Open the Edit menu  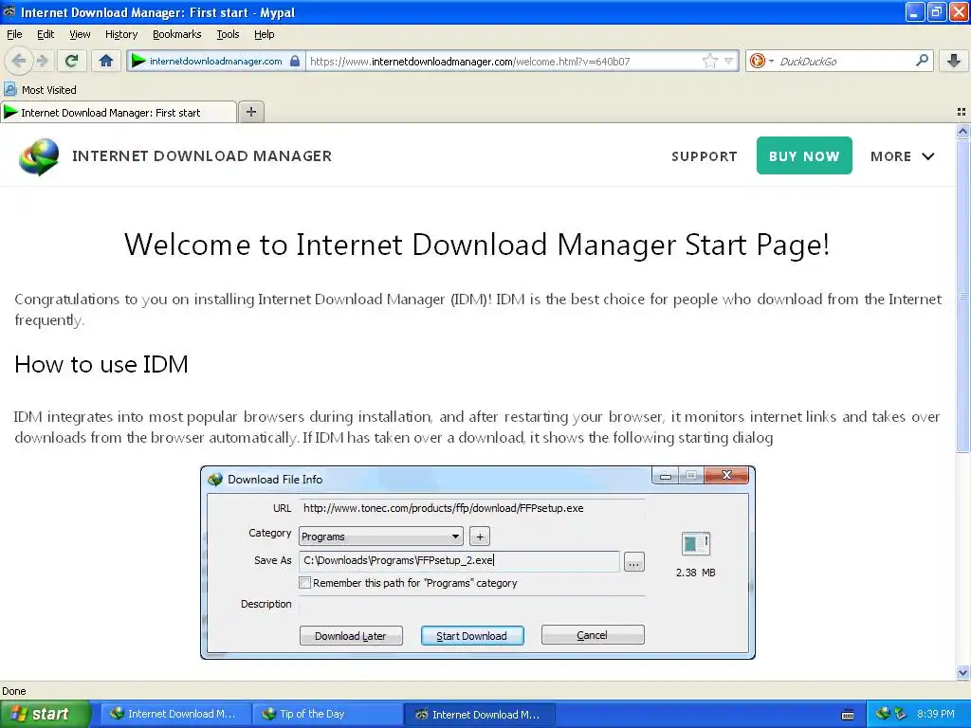[46, 34]
